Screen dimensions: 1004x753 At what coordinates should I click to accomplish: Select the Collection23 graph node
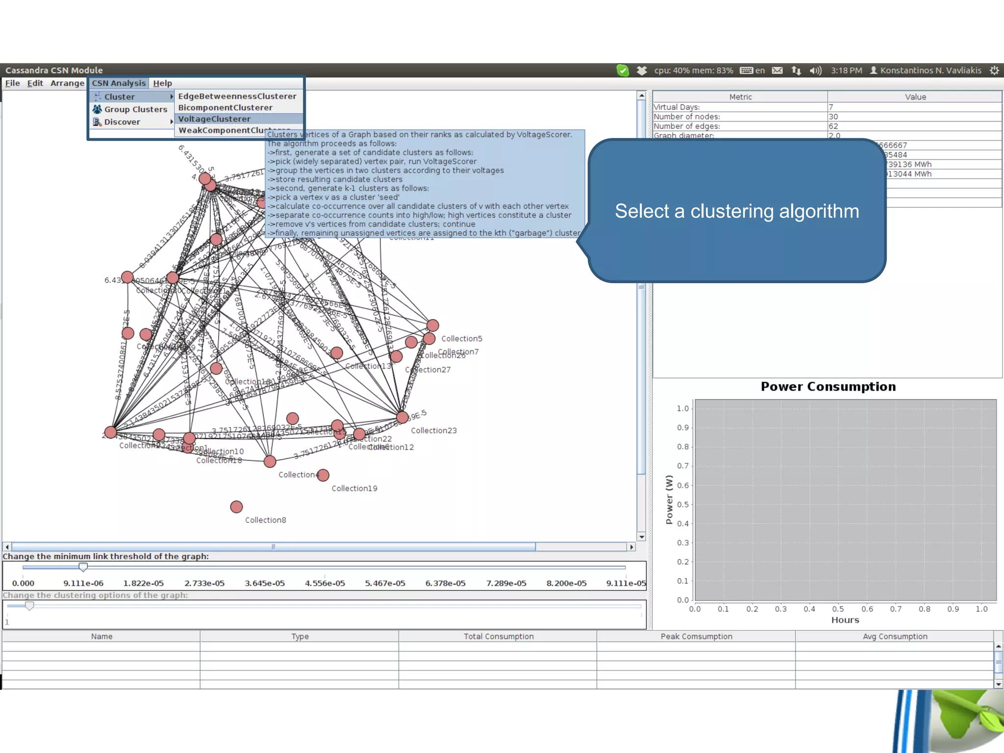point(402,418)
